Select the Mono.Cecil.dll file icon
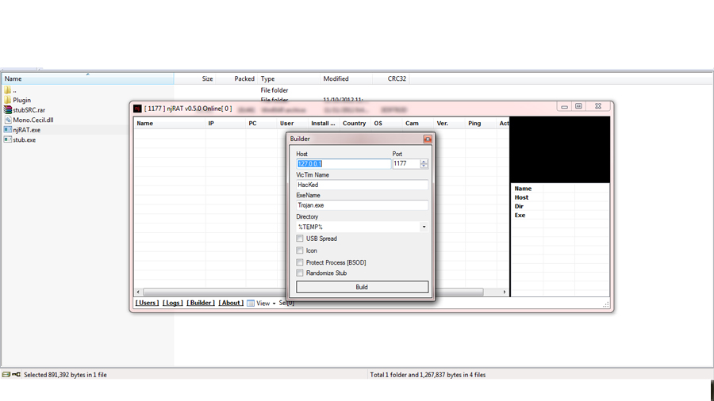714x401 pixels. tap(8, 120)
